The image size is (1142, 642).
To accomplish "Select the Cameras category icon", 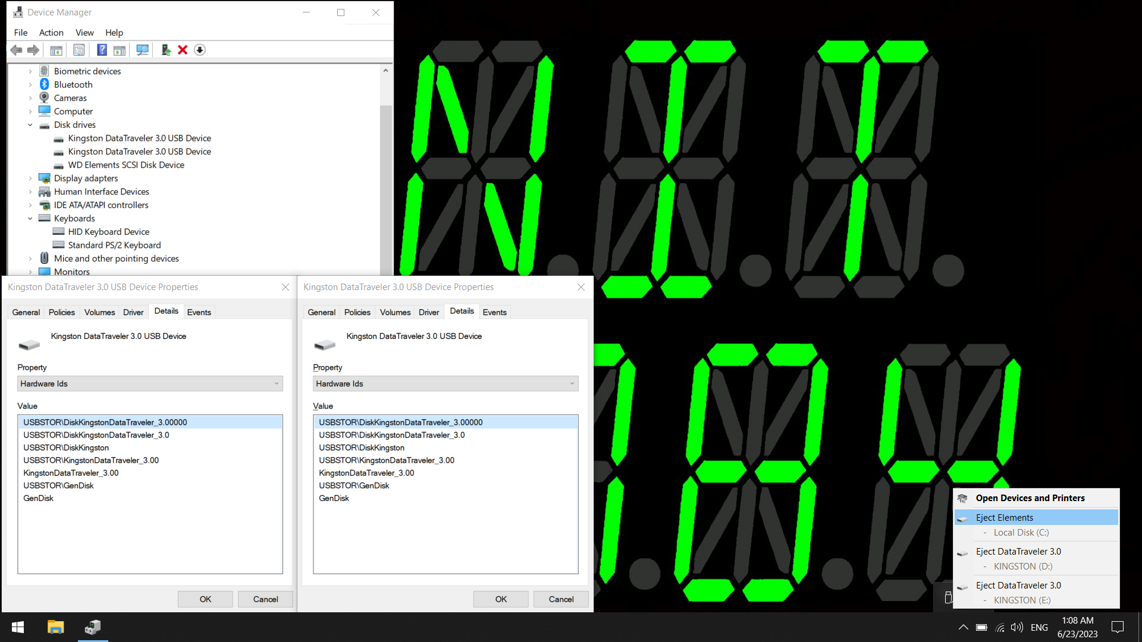I will (45, 98).
